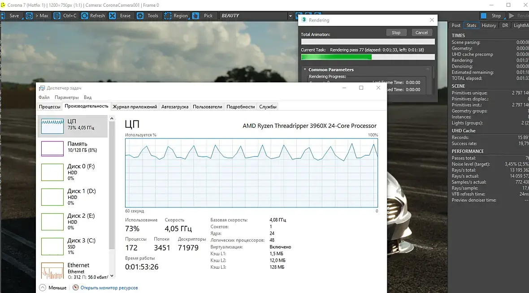Close the Rendering dialog

click(x=432, y=20)
